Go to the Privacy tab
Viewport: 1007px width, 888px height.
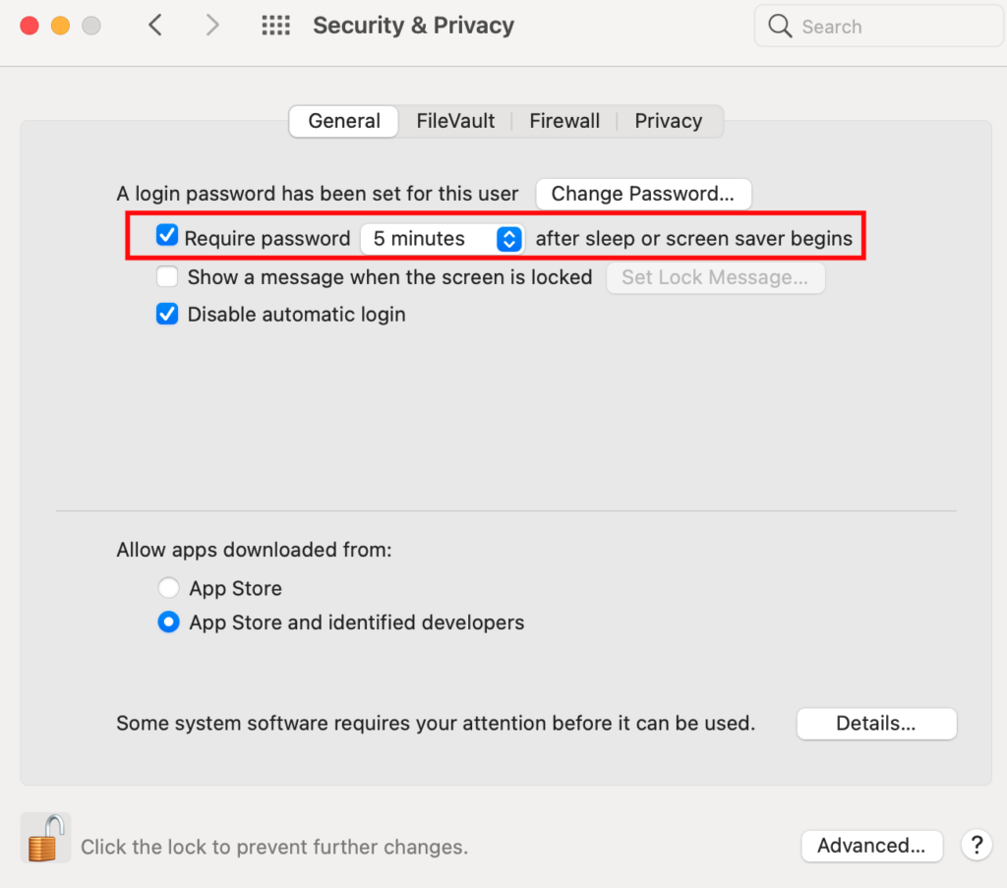(668, 121)
